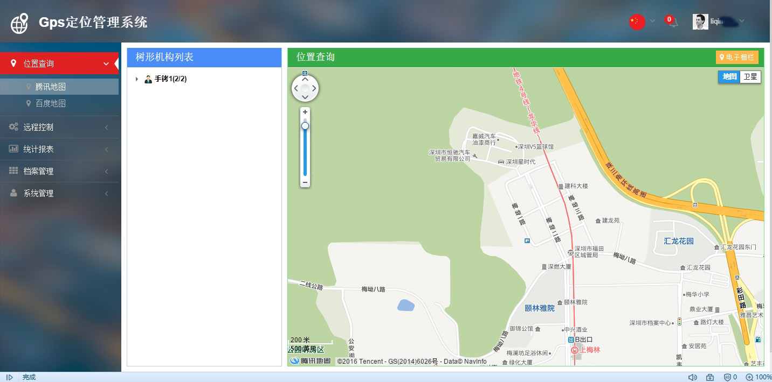Screen dimensions: 772x382
Task: Expand the 统计报表 chevron arrow
Action: 107,149
